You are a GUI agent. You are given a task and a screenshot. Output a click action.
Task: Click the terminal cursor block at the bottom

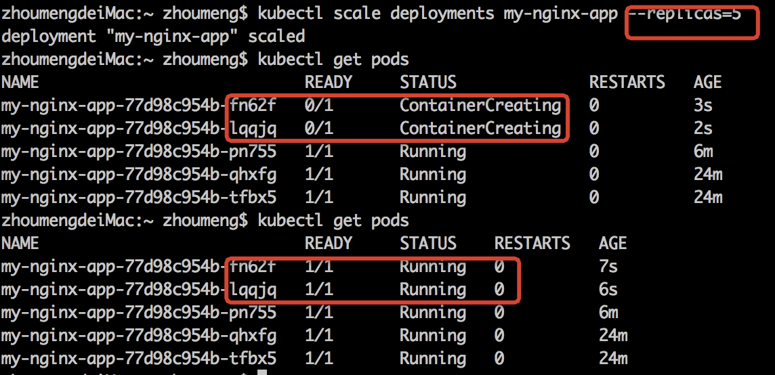click(262, 372)
